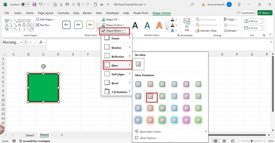Click the search magnifier in title bar
Screen dimensions: 275x143
[x=192, y=4]
